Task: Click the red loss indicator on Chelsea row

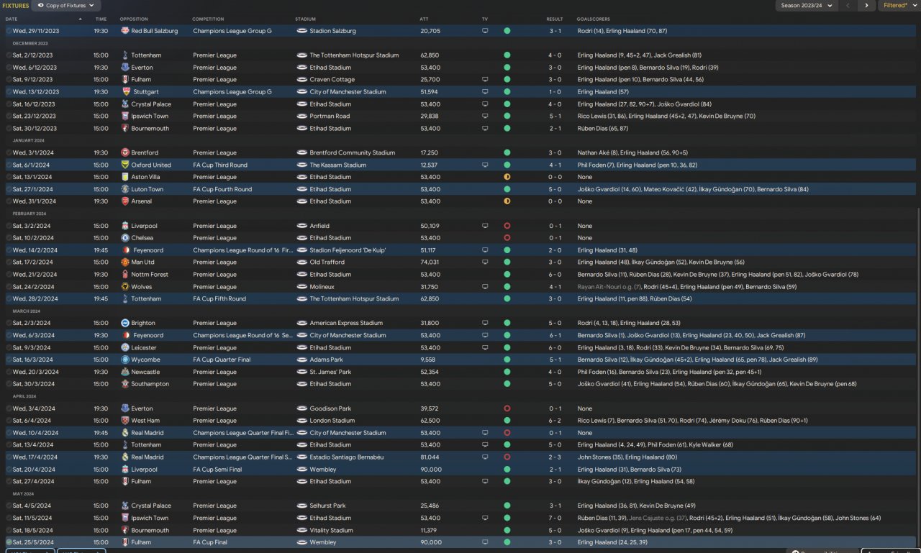Action: tap(507, 238)
